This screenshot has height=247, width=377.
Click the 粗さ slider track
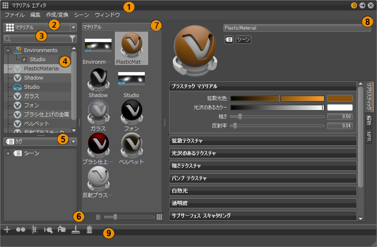pos(277,117)
